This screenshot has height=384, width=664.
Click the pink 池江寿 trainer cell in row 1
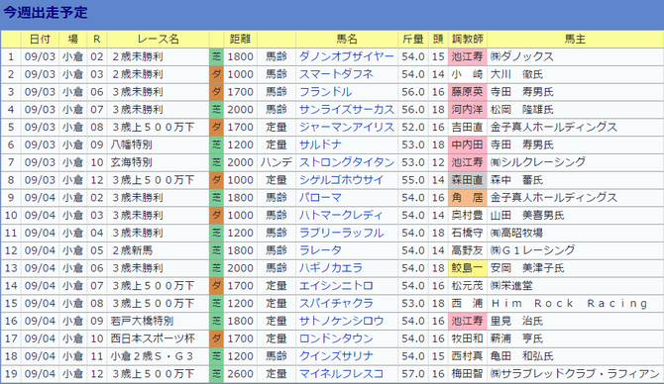tap(467, 56)
